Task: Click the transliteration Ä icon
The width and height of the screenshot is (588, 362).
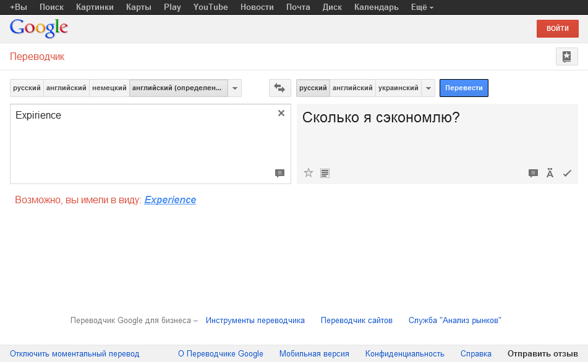Action: coord(550,174)
